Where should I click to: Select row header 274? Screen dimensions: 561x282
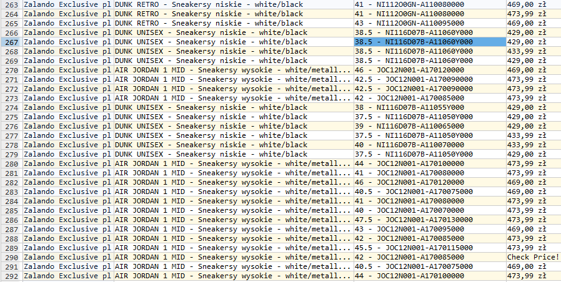point(11,107)
